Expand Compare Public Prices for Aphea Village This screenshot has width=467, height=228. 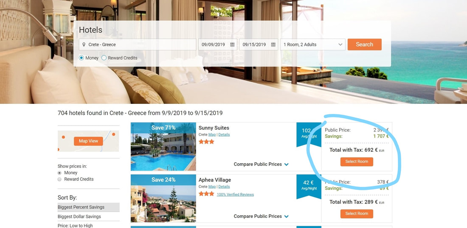(x=261, y=216)
